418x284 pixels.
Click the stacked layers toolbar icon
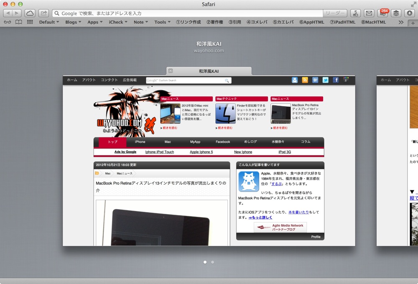coord(396,13)
